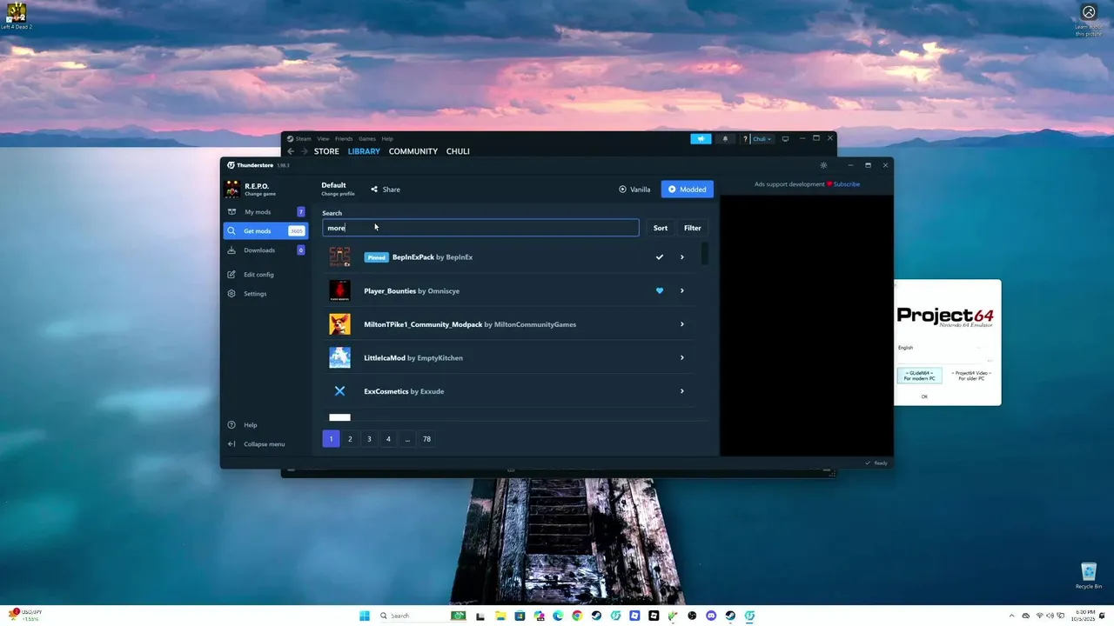This screenshot has width=1114, height=626.
Task: Open Steam notifications bell
Action: (x=725, y=139)
